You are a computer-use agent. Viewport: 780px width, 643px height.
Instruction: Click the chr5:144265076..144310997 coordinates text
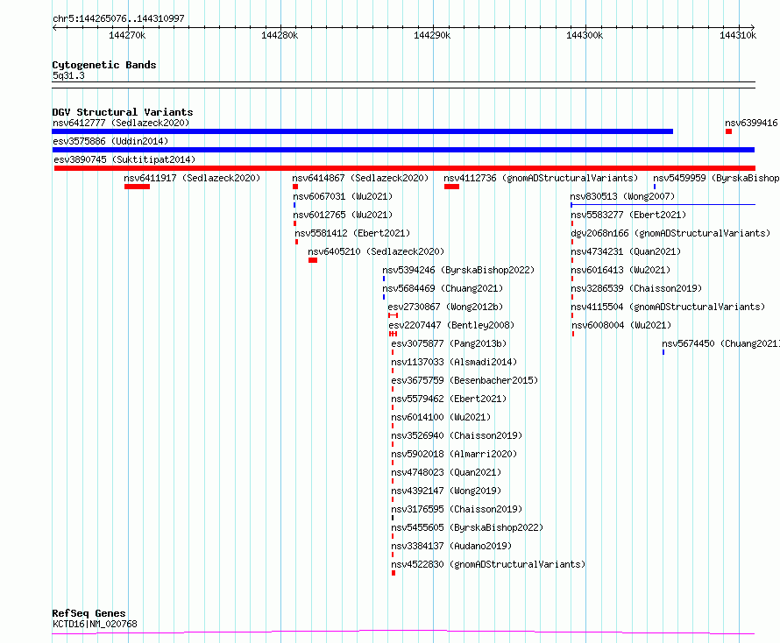[x=118, y=18]
